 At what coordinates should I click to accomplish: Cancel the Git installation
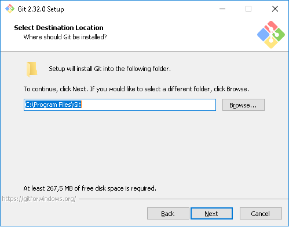coord(261,214)
